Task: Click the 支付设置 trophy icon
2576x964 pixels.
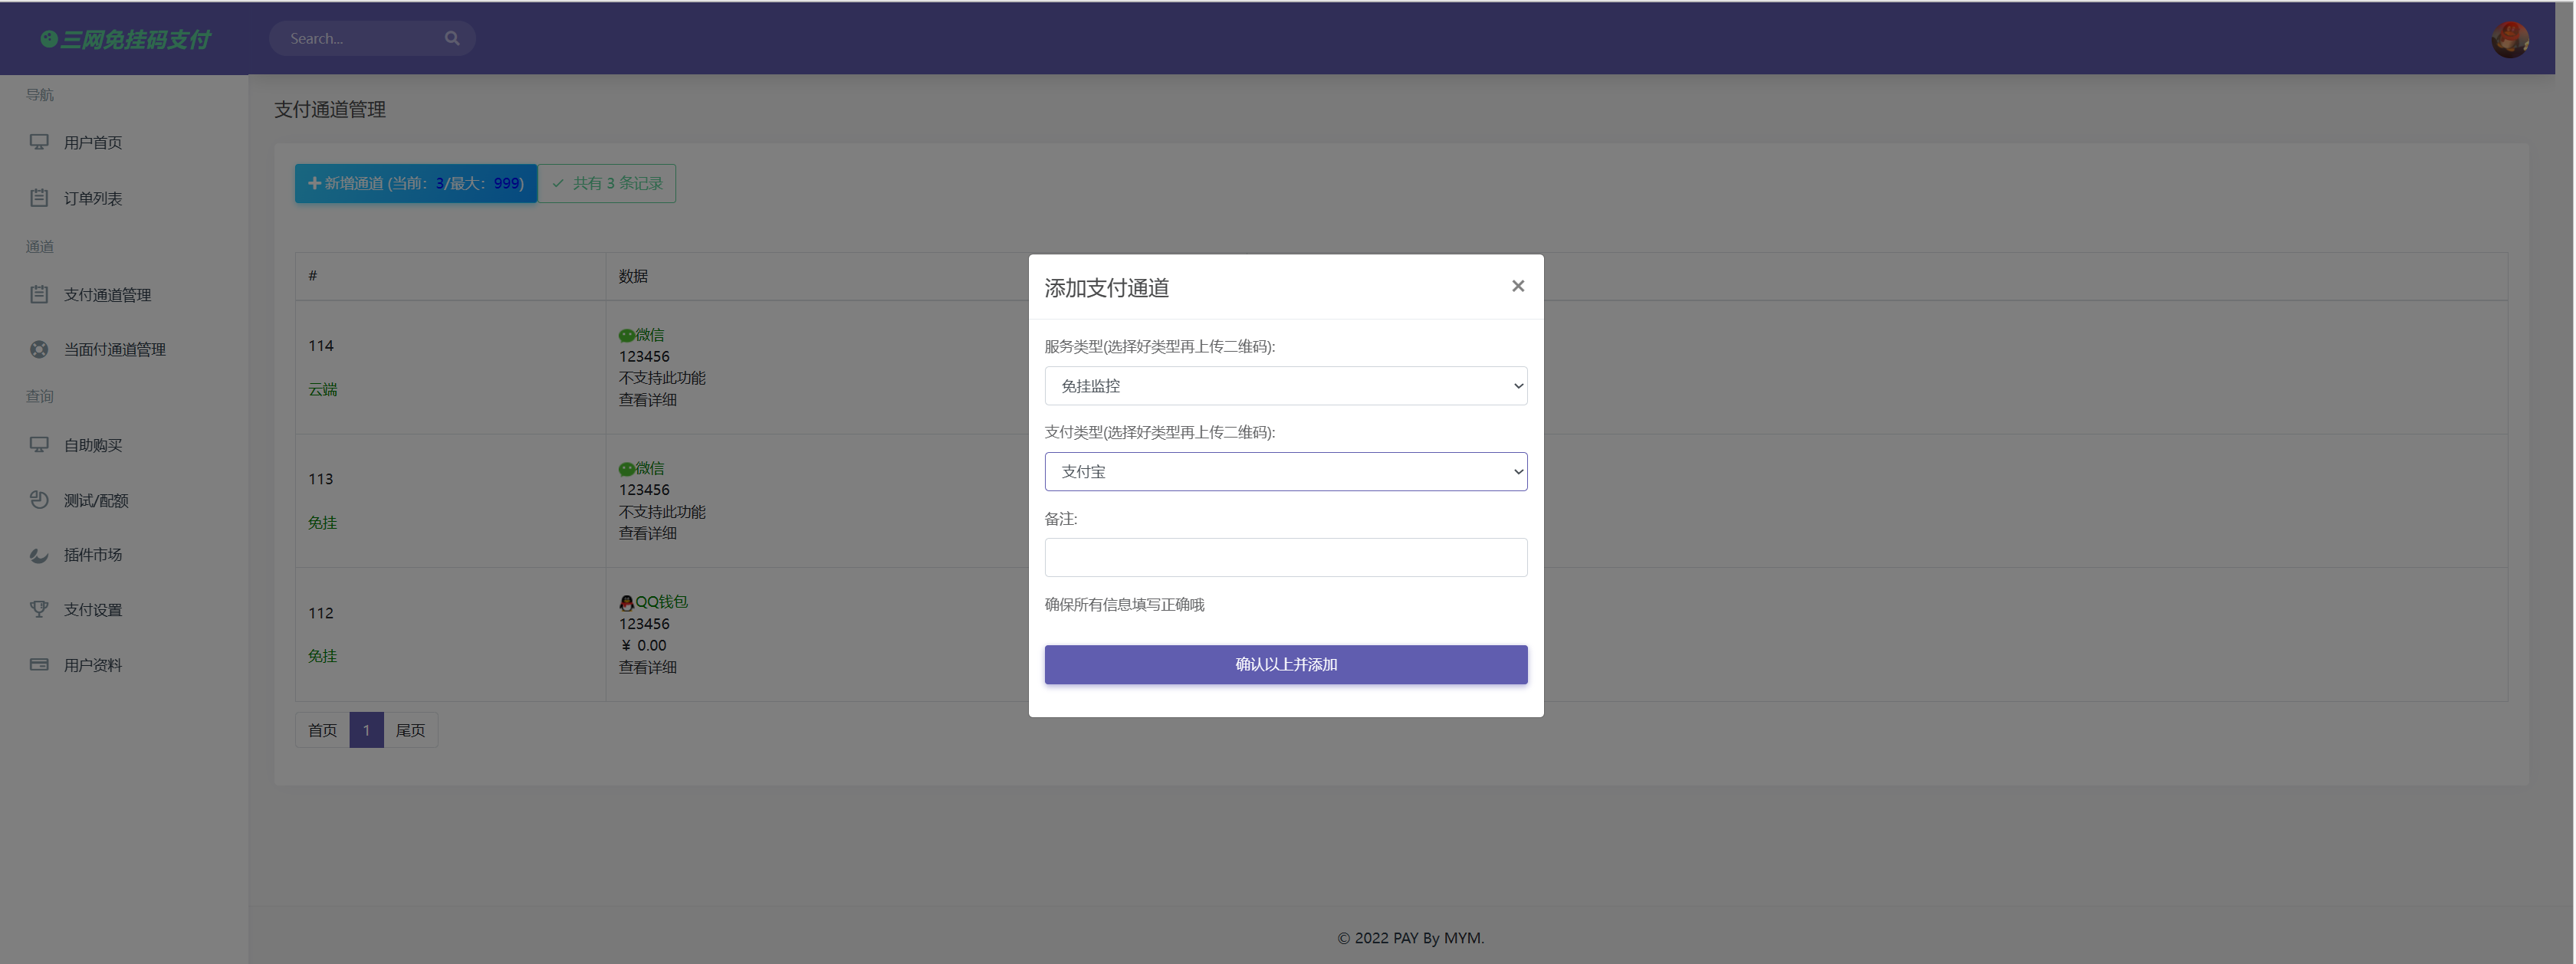Action: point(39,609)
